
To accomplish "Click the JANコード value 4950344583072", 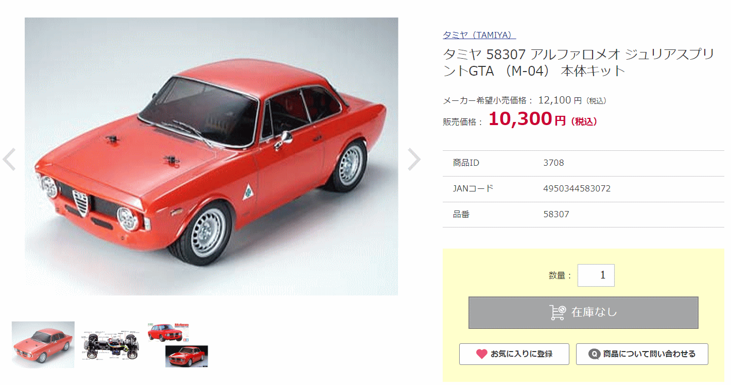I will click(577, 188).
